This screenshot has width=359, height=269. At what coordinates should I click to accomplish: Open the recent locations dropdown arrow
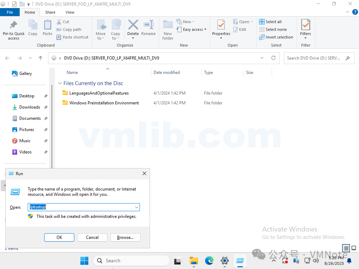(x=31, y=58)
